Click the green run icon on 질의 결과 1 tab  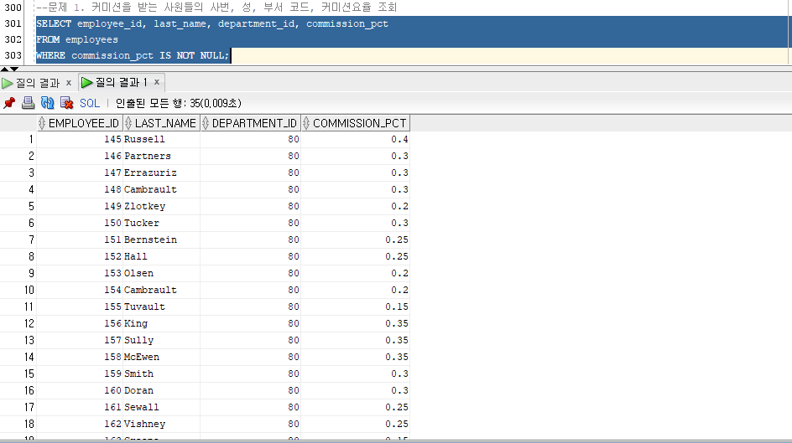(87, 82)
